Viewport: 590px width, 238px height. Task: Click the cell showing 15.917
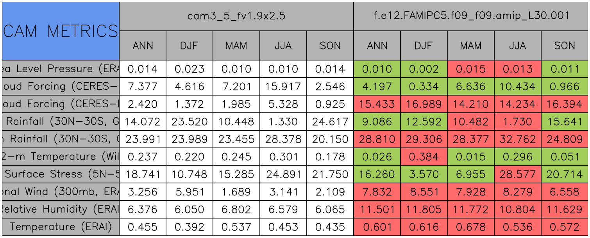coord(283,86)
